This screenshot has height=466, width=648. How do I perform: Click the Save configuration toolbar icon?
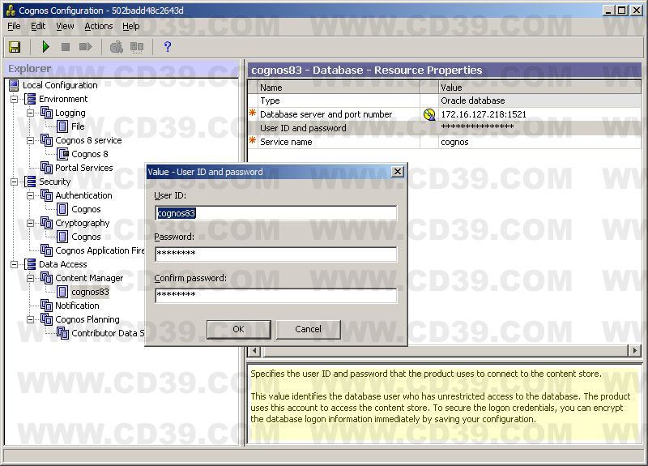(15, 47)
